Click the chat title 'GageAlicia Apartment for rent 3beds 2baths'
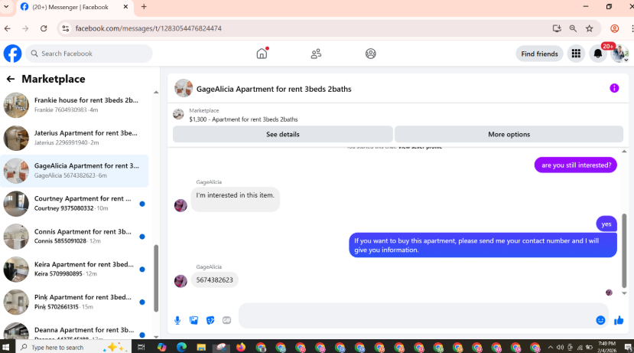Image resolution: width=634 pixels, height=353 pixels. click(x=274, y=89)
